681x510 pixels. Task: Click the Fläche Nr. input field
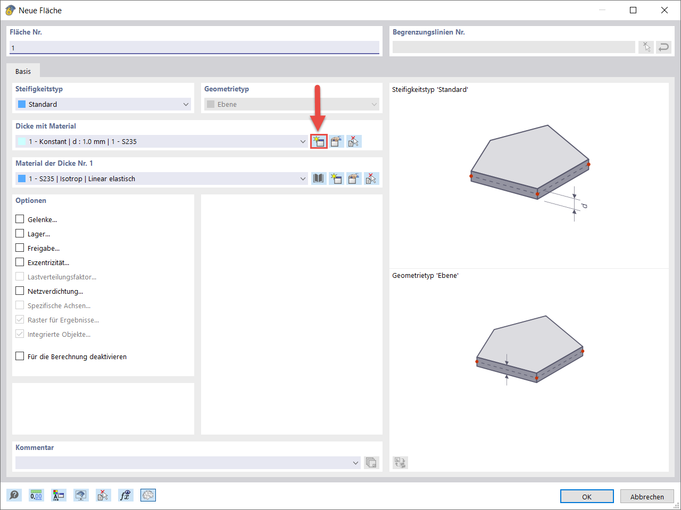click(x=194, y=47)
